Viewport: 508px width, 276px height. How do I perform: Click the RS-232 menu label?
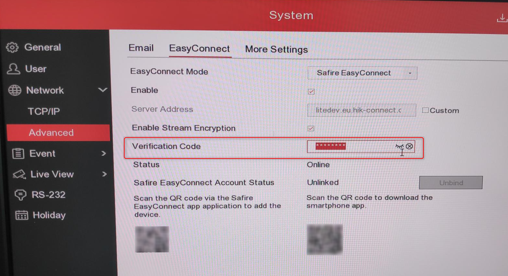[48, 195]
